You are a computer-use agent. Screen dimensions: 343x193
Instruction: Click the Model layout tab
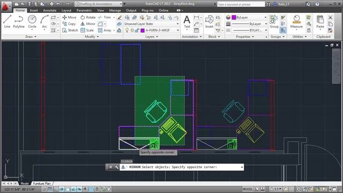[x=25, y=183]
